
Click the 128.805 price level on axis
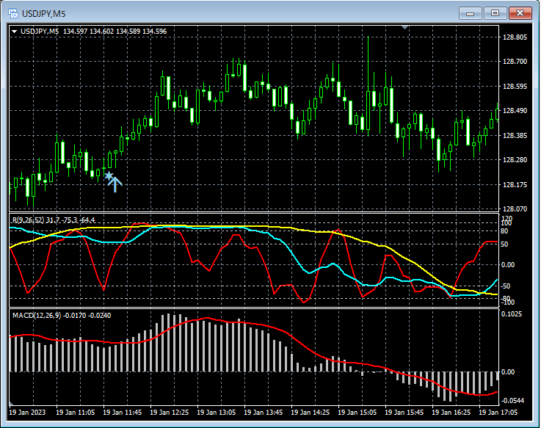[513, 37]
